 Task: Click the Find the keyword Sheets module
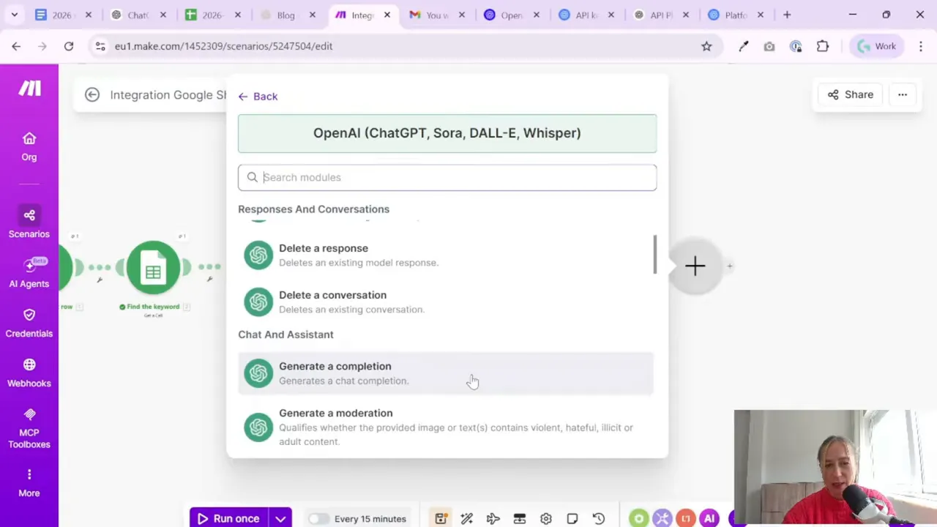tap(153, 269)
